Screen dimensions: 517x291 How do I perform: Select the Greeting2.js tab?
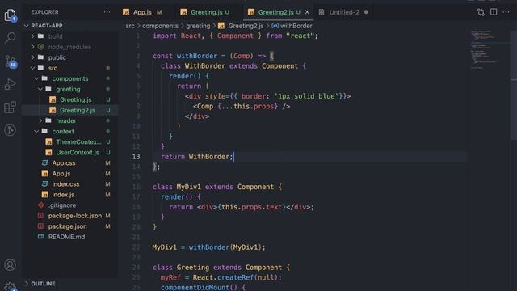click(275, 12)
